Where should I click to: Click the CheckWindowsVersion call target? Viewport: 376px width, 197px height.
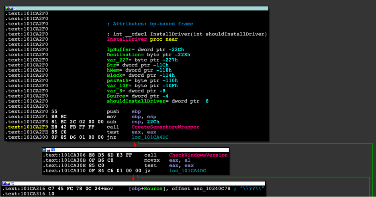(x=198, y=155)
